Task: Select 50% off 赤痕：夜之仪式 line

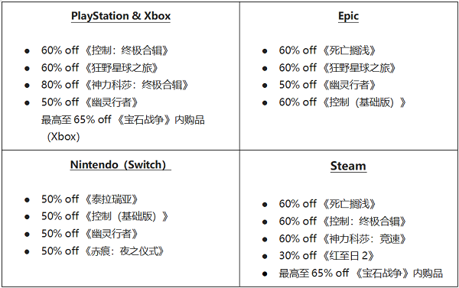Action: [103, 251]
